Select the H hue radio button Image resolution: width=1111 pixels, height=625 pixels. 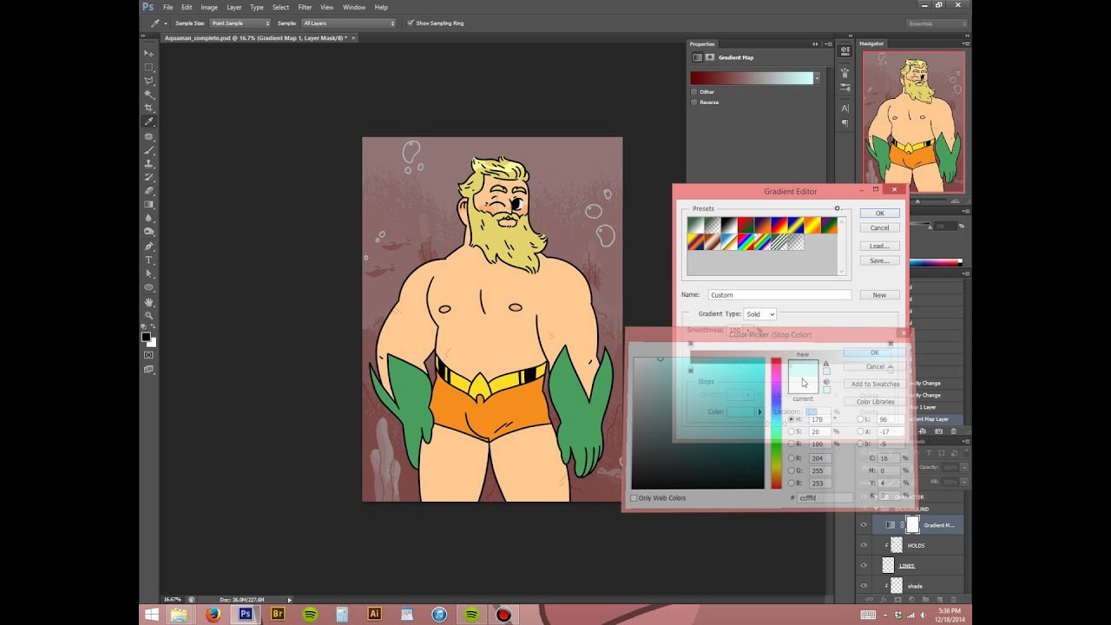(x=791, y=419)
